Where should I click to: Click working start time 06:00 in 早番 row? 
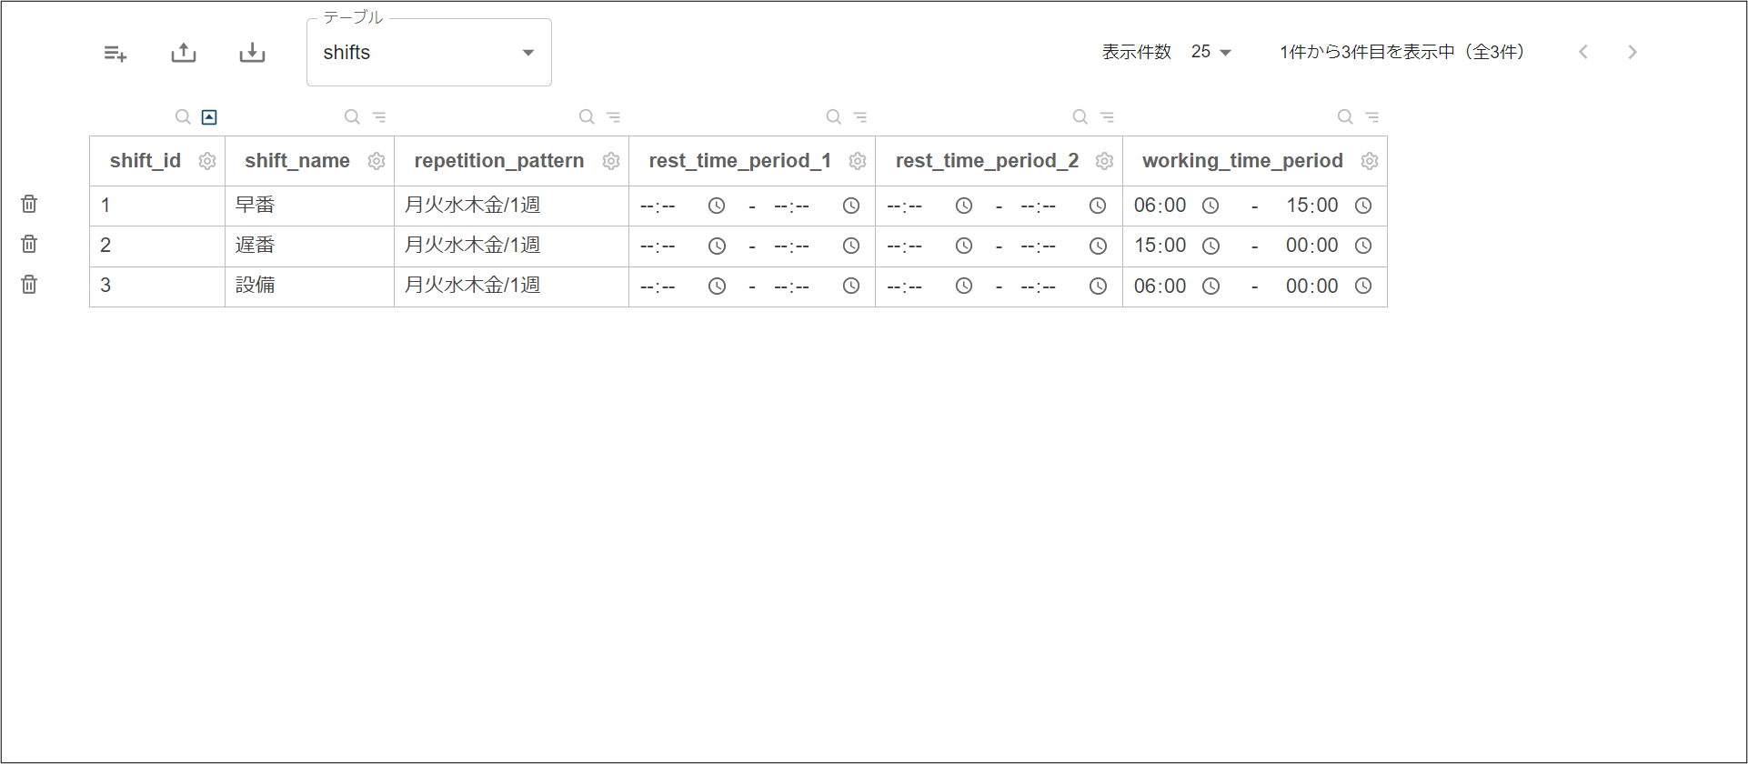1160,206
